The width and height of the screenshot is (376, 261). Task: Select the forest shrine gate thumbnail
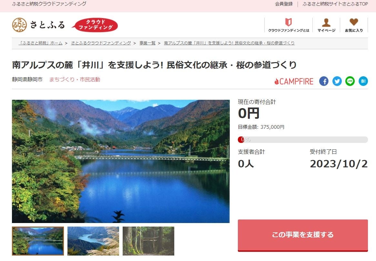148,241
